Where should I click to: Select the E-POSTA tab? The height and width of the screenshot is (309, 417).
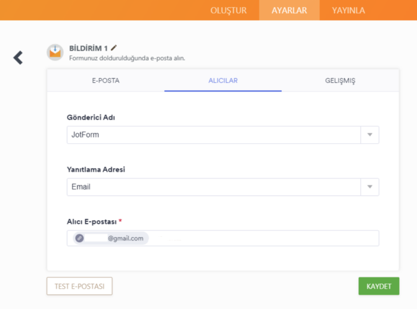(x=105, y=81)
